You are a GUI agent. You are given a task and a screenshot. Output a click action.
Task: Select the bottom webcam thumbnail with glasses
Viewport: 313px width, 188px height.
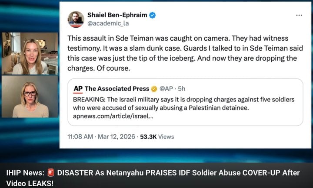pos(30,97)
